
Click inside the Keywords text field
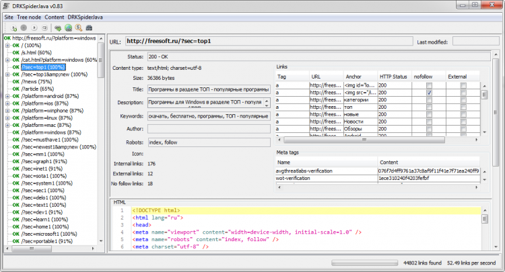(209, 116)
